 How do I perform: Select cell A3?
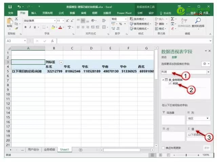pos(28,62)
